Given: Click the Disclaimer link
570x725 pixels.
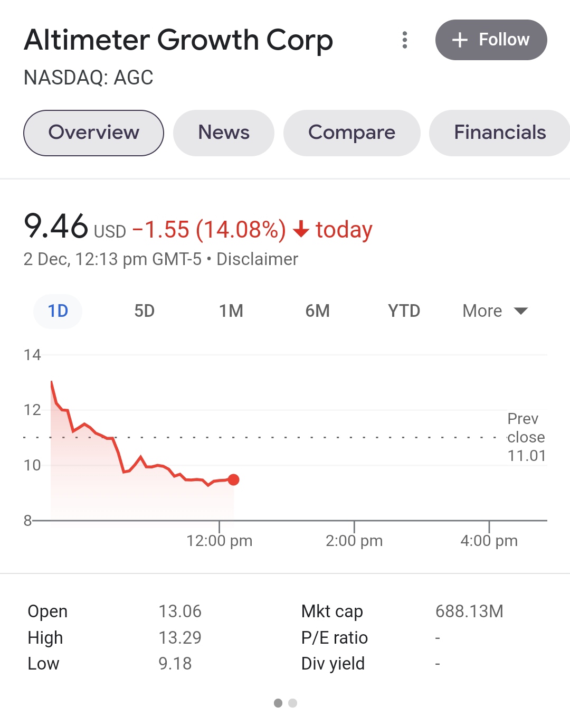Looking at the screenshot, I should point(257,259).
